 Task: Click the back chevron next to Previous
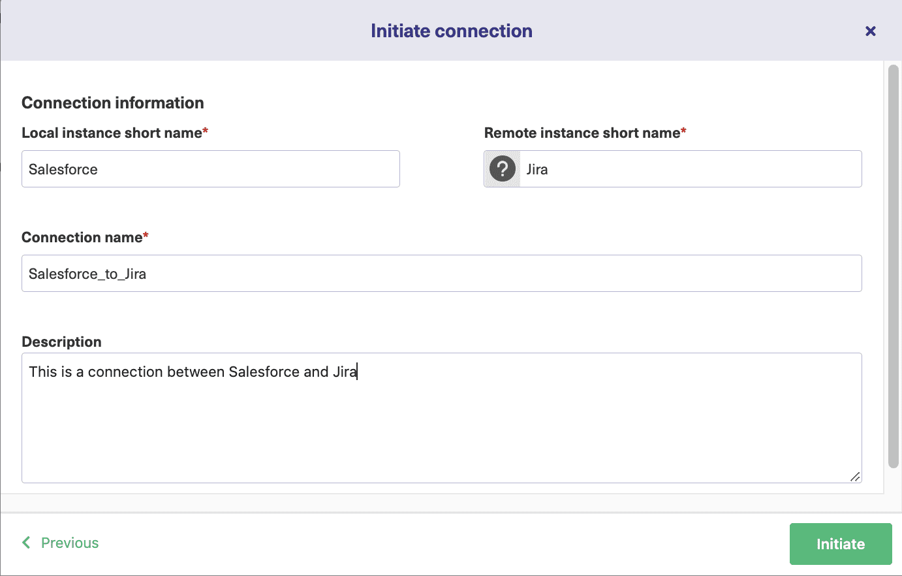(x=26, y=542)
